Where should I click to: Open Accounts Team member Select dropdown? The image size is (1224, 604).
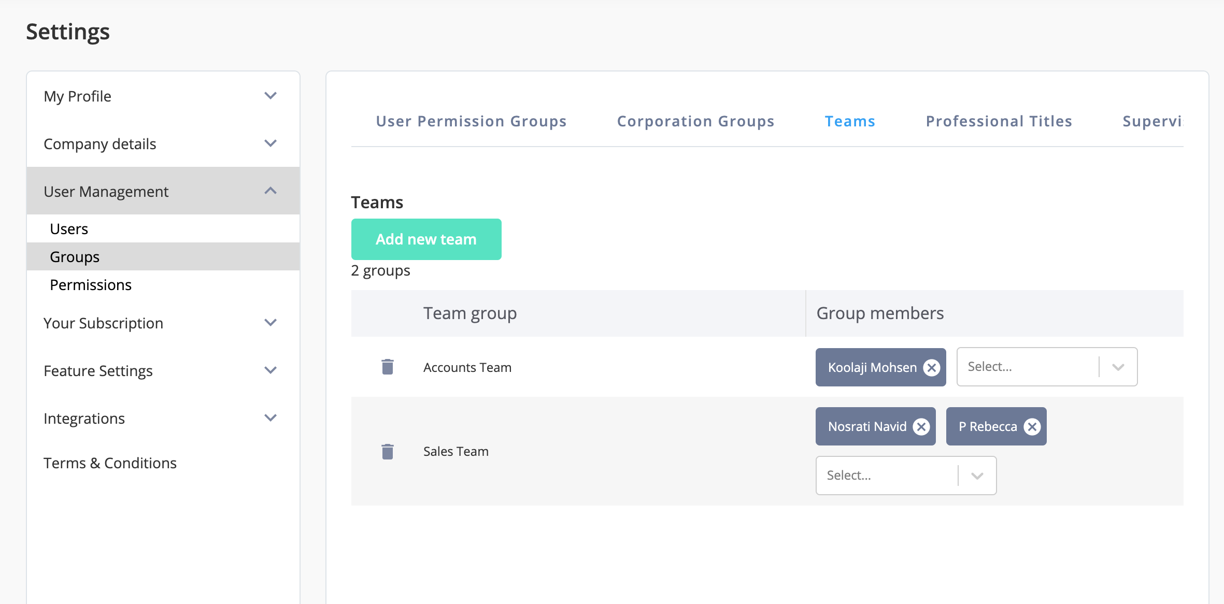pyautogui.click(x=1047, y=367)
